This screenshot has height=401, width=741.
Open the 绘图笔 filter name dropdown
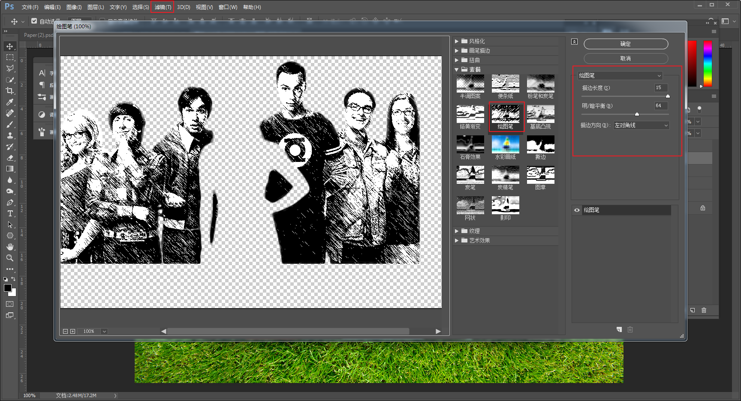click(x=620, y=75)
